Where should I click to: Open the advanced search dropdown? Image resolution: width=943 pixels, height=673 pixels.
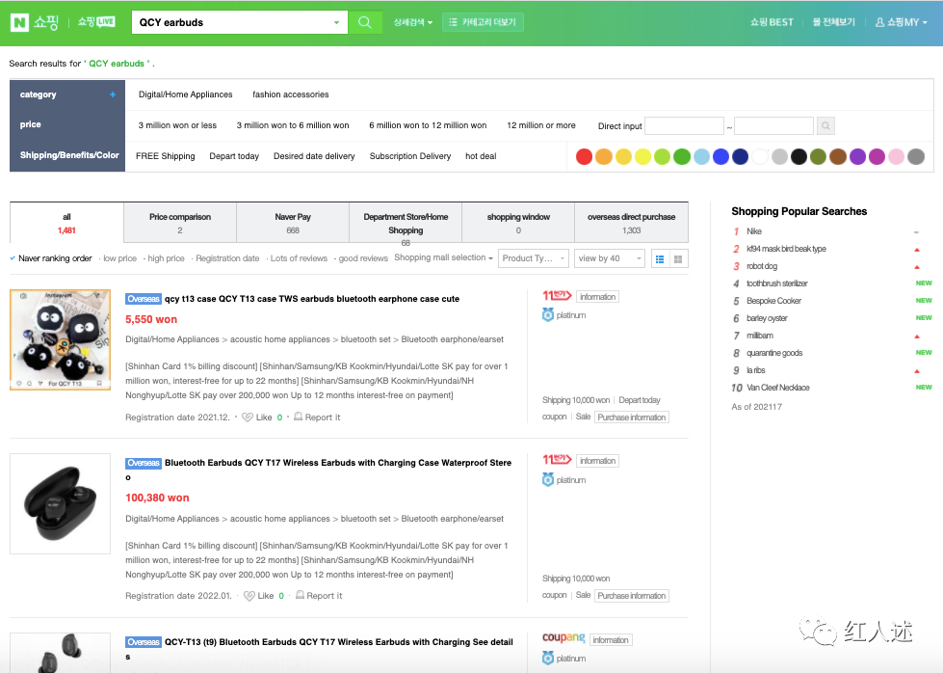412,22
